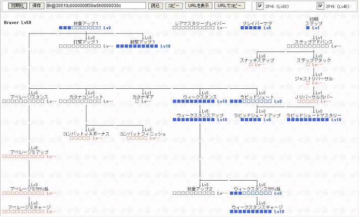This screenshot has height=217, width=359.
Task: Click the コピー copy button
Action: pyautogui.click(x=174, y=6)
